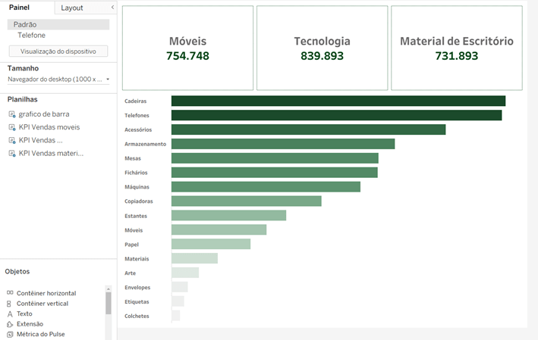The width and height of the screenshot is (538, 340).
Task: Pick the Texto object icon
Action: coord(9,313)
